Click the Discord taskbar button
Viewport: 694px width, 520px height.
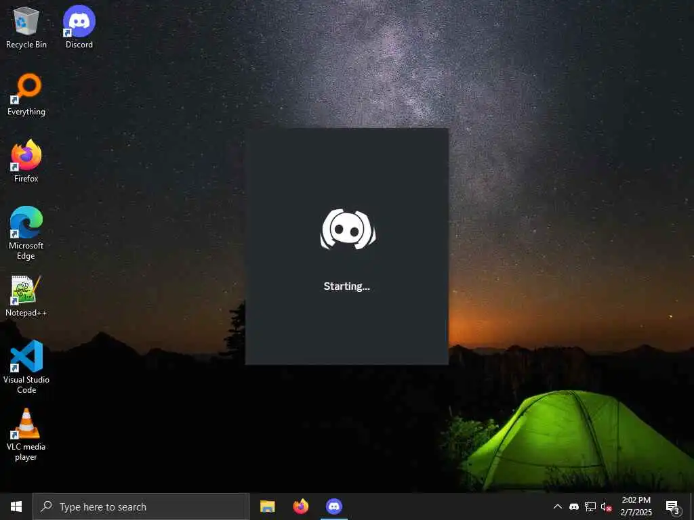point(334,506)
